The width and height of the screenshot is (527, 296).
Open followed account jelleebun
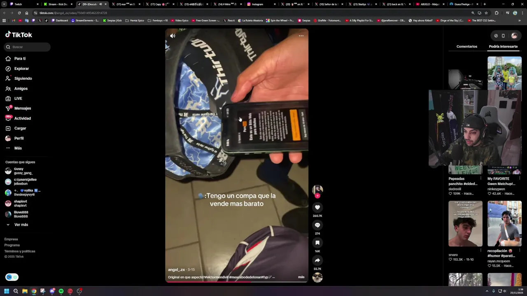pyautogui.click(x=21, y=182)
